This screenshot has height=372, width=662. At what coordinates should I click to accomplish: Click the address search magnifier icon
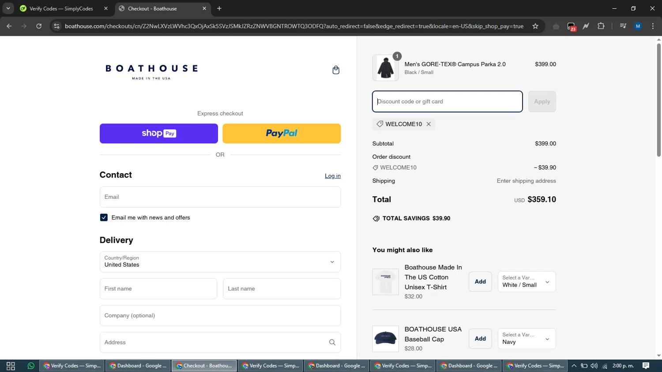[332, 342]
